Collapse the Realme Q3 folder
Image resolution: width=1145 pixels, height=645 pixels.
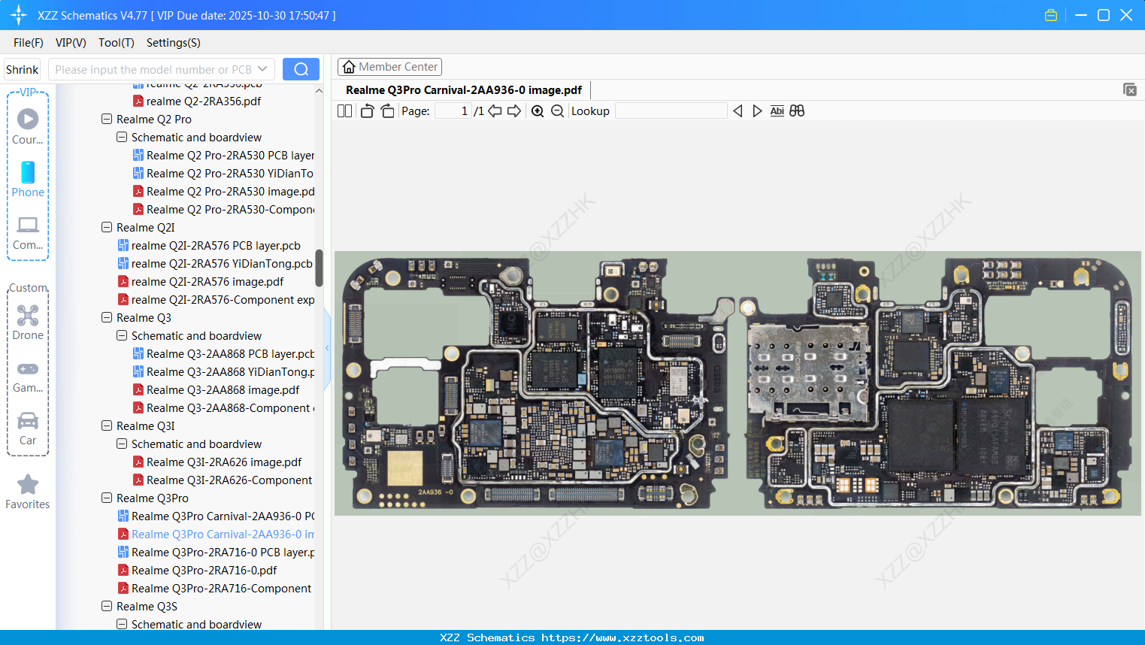pos(107,318)
